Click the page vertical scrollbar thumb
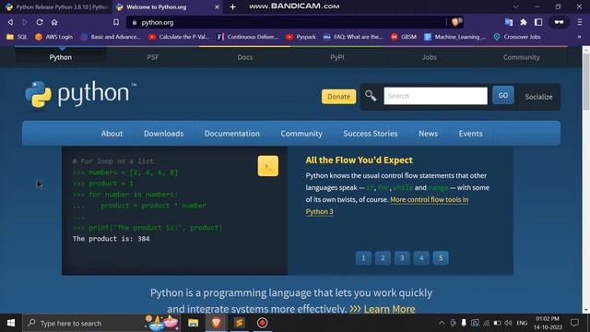This screenshot has width=590, height=332. click(586, 81)
